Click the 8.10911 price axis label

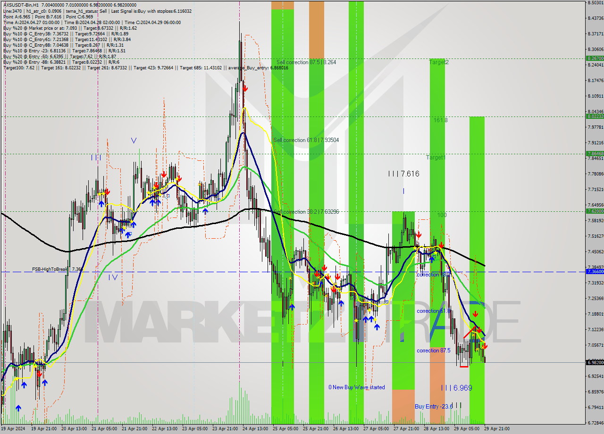tap(596, 96)
